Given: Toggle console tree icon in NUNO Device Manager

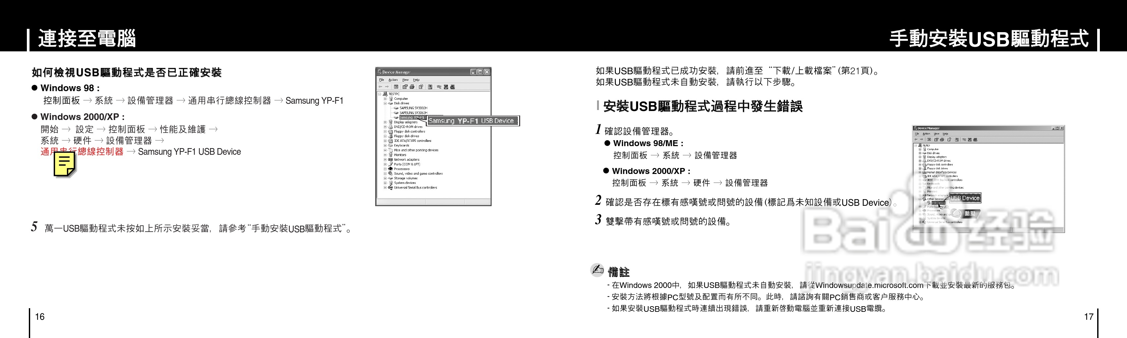Looking at the screenshot, I should [x=929, y=140].
